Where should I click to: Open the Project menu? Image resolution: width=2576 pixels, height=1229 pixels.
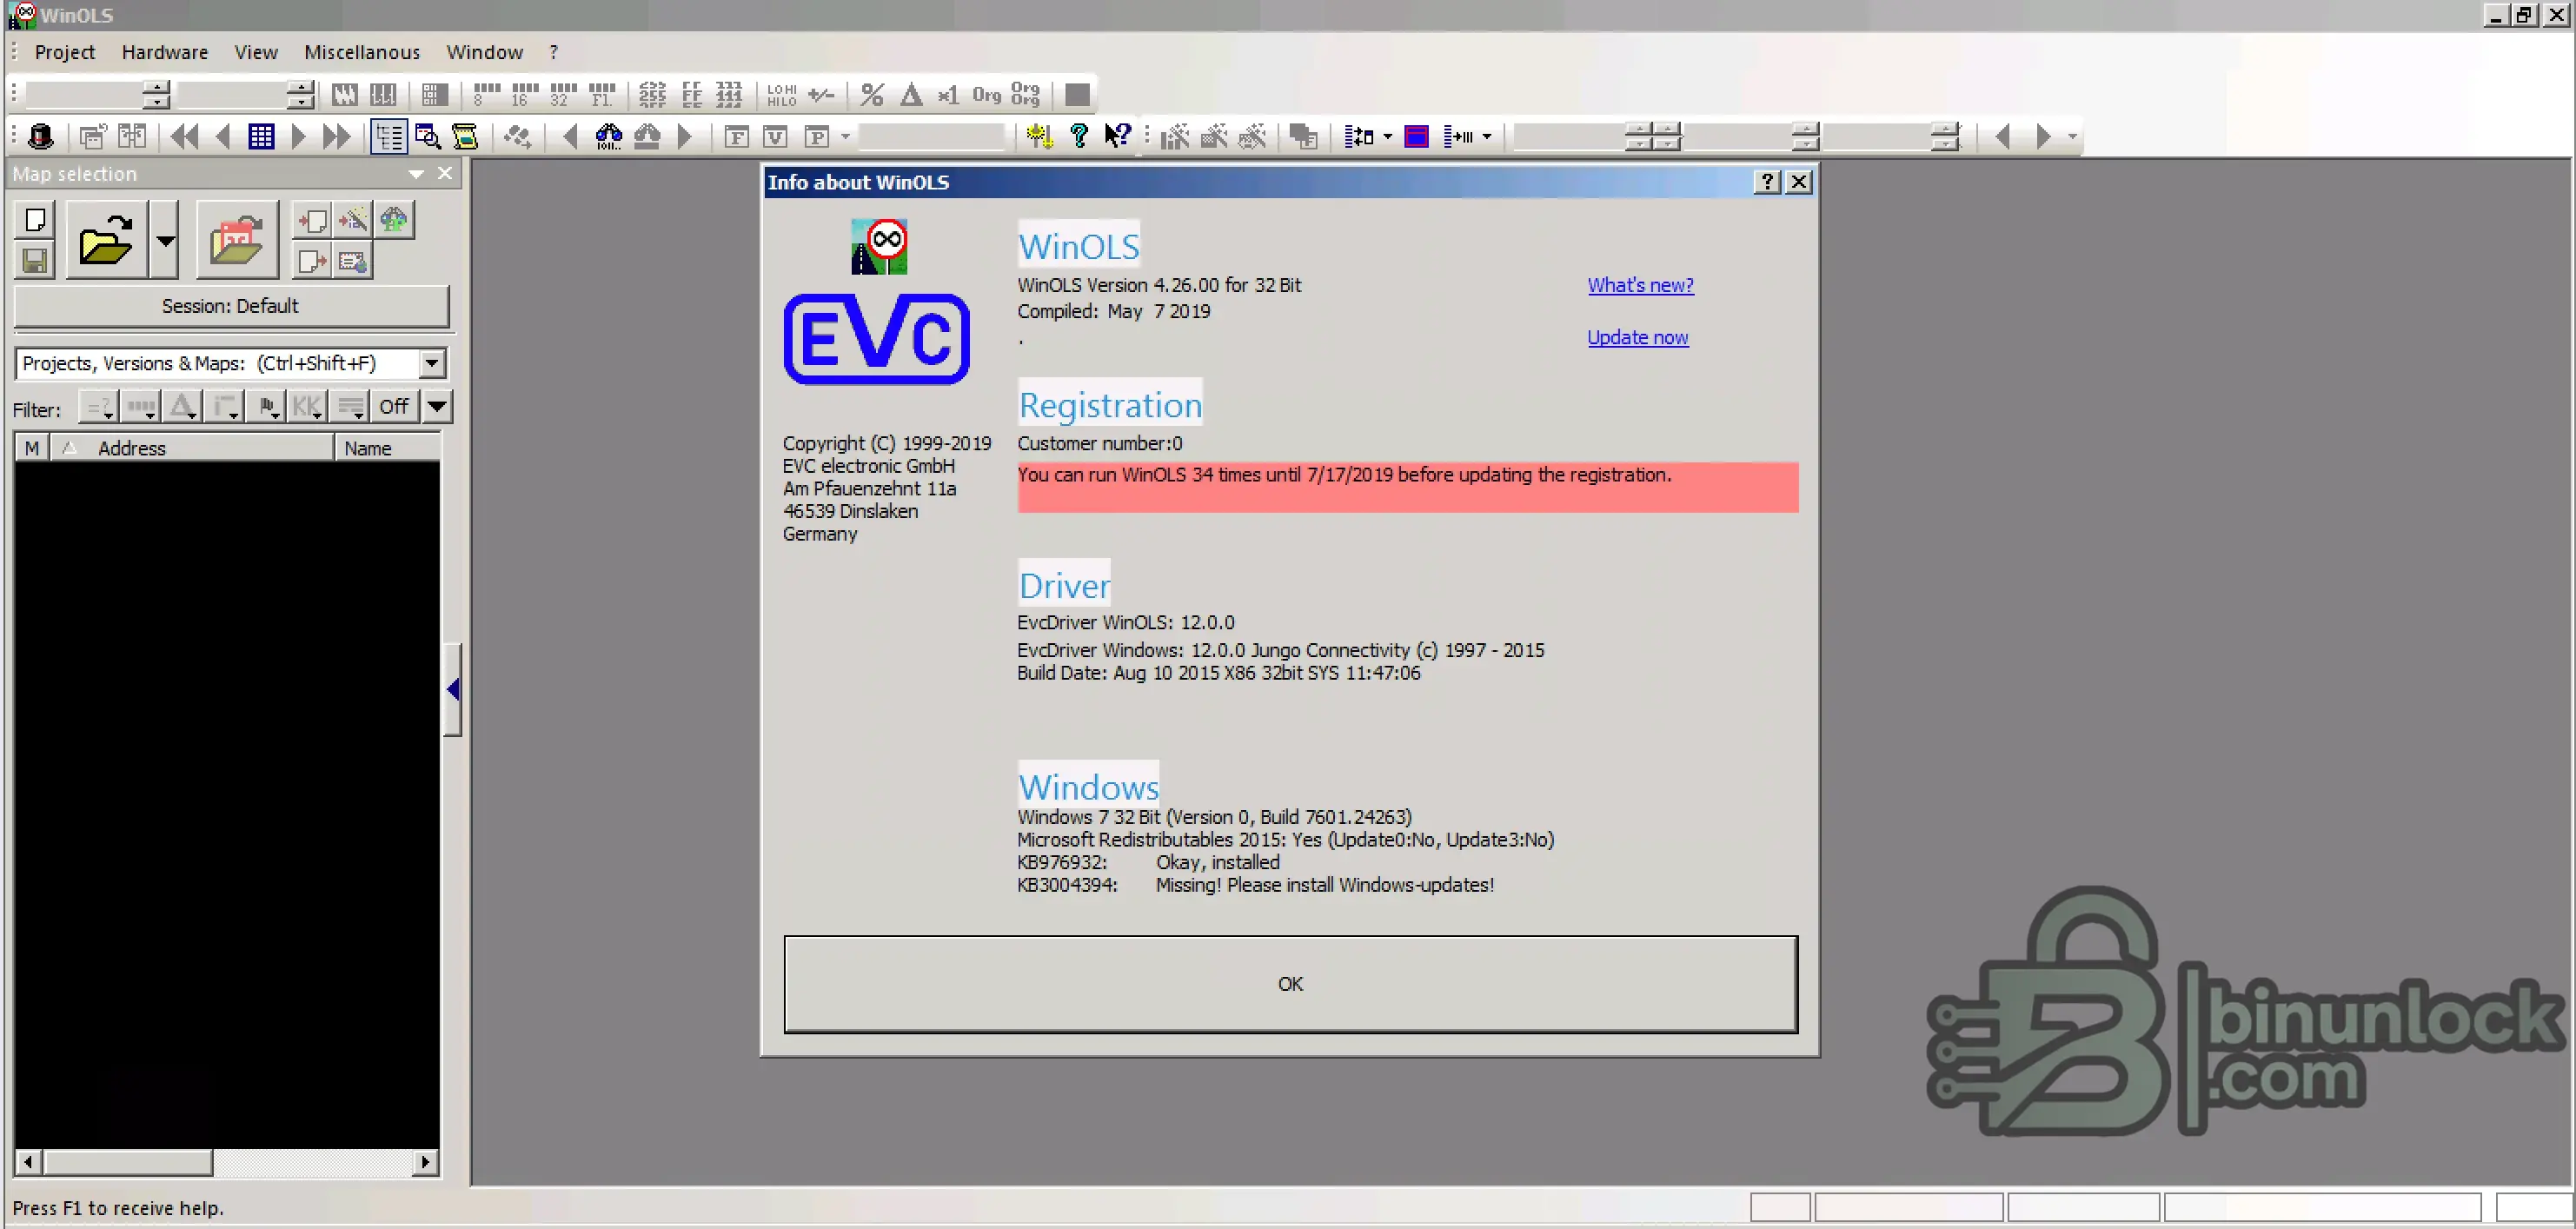click(65, 52)
